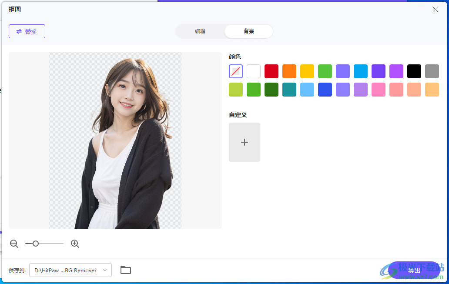Screen dimensions: 449x284
Task: Open the 保存到 save path dropdown
Action: [70, 270]
